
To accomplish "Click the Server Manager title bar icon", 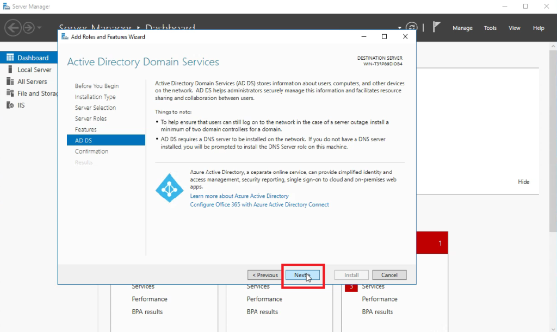I will [7, 6].
